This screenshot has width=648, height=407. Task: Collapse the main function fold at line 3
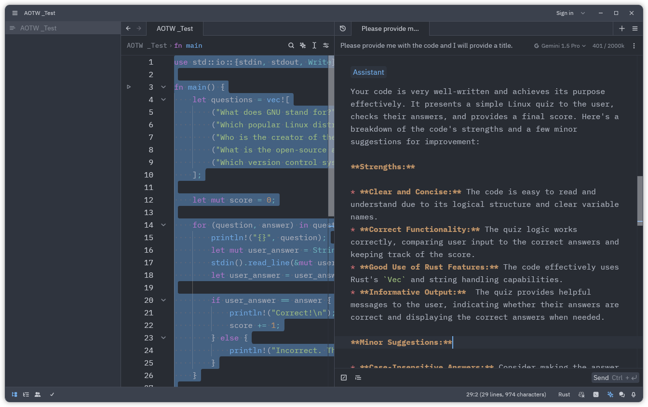tap(163, 87)
